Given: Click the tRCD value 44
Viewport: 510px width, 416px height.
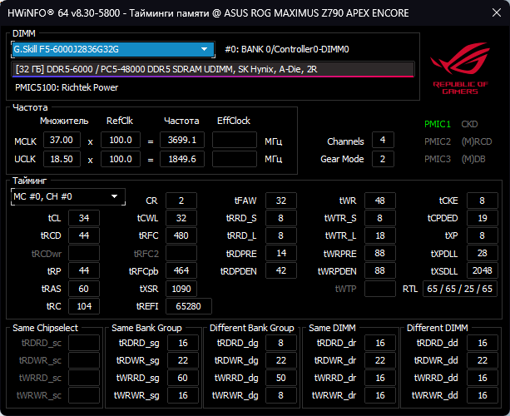Looking at the screenshot, I should coord(84,235).
